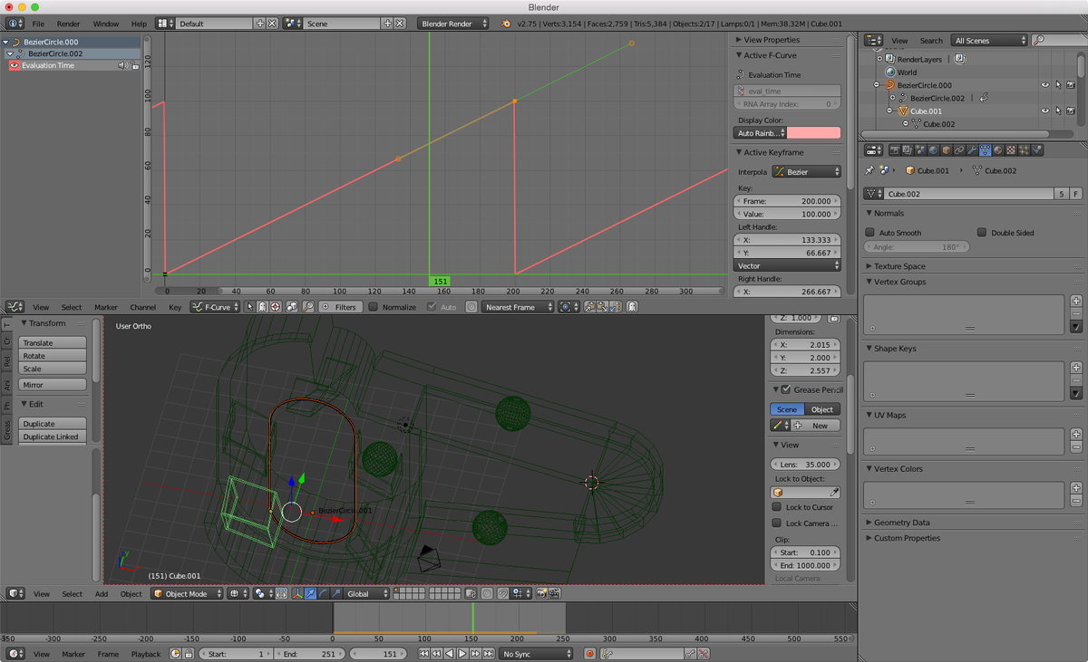This screenshot has width=1088, height=662.
Task: Select the translate manipulator arrow icon
Action: coord(310,594)
